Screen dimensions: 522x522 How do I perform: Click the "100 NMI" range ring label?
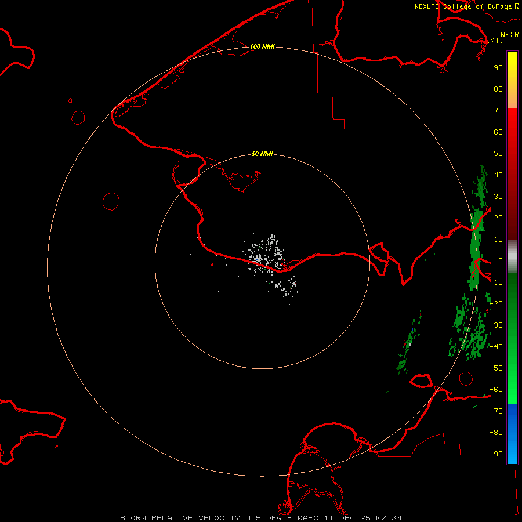coord(262,46)
